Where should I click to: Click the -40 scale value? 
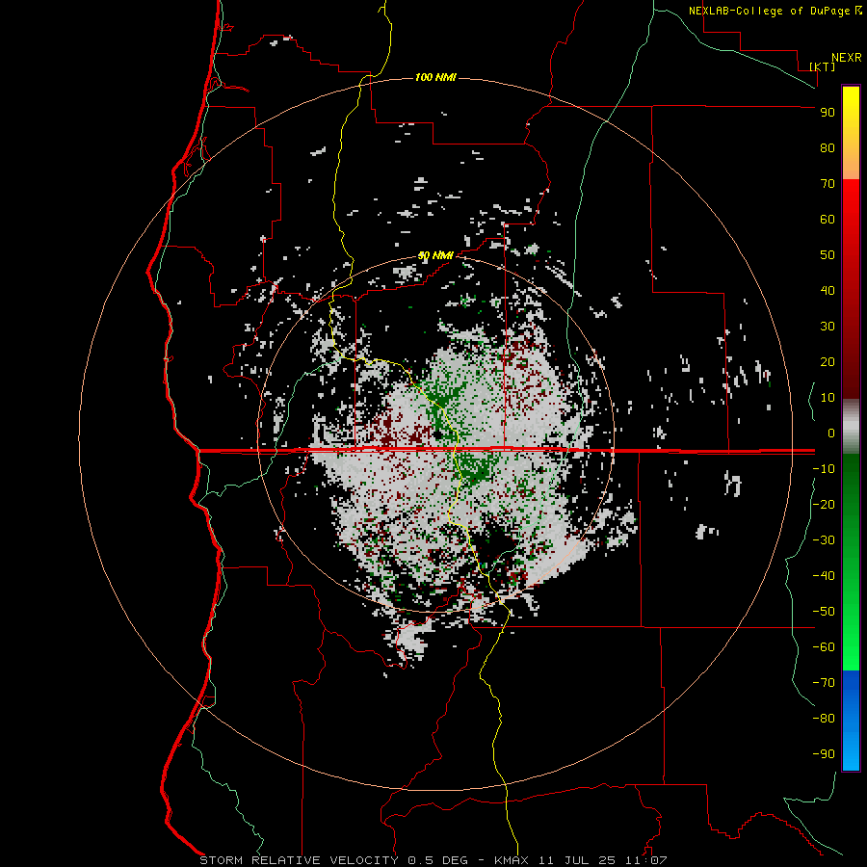click(824, 576)
